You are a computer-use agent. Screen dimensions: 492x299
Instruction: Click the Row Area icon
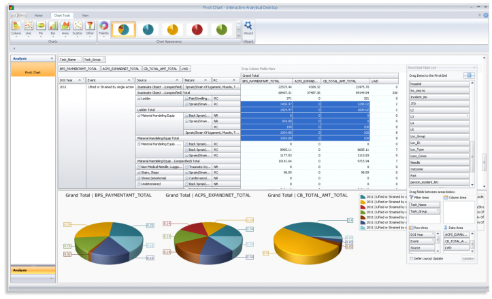(x=411, y=228)
